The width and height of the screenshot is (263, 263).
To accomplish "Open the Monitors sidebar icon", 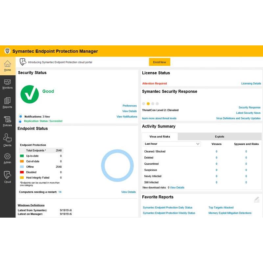I will point(7,82).
